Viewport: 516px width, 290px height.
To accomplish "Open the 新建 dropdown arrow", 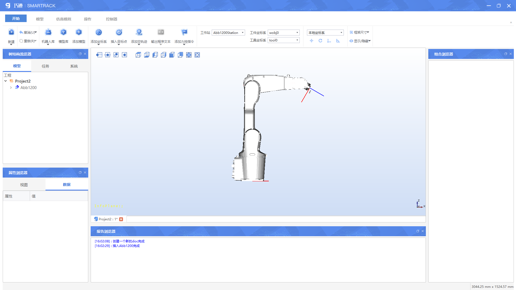I will coord(11,44).
